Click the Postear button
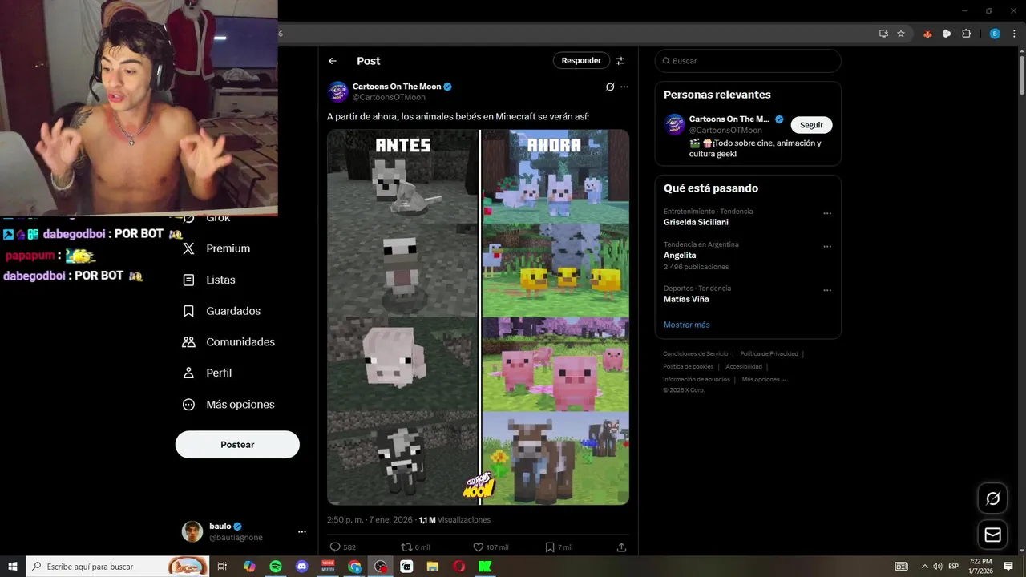 point(237,445)
